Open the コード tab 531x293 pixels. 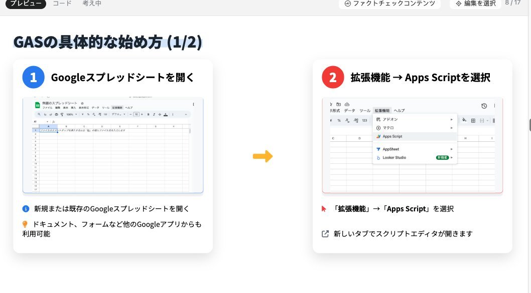pyautogui.click(x=62, y=4)
